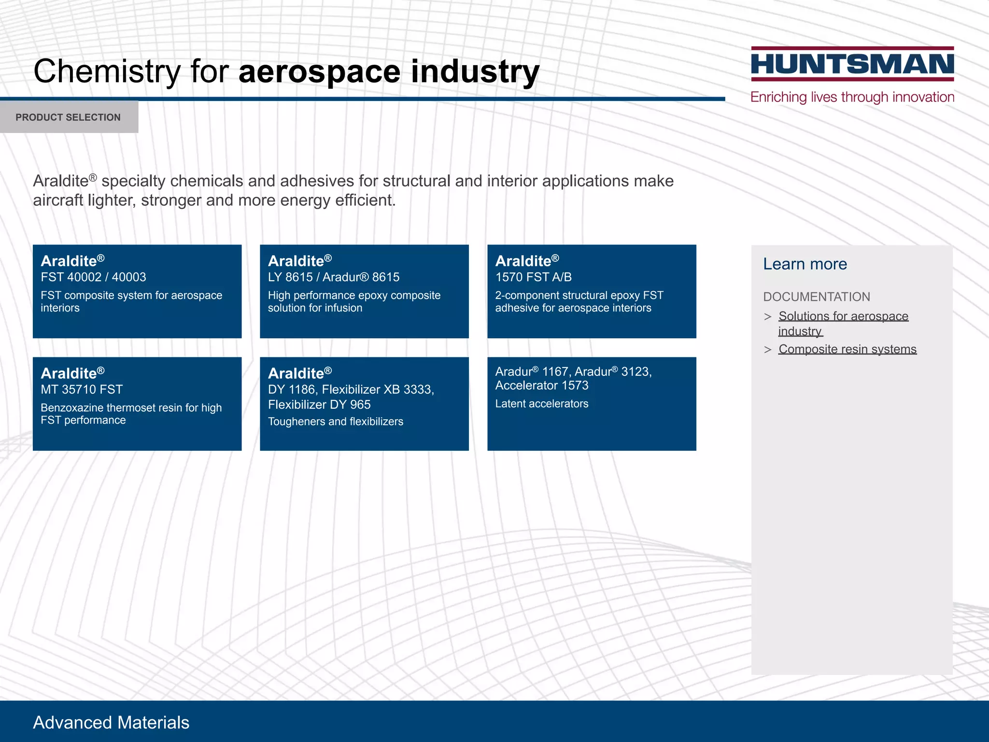Click the DOCUMENTATION section label
Image resolution: width=989 pixels, height=742 pixels.
(x=816, y=297)
